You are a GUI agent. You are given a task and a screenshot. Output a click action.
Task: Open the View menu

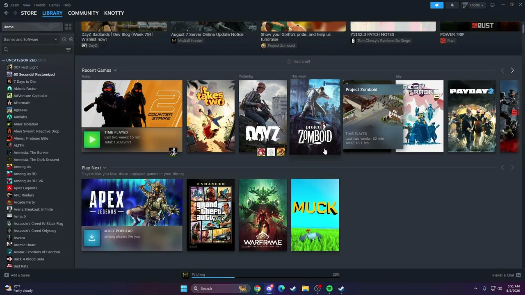pyautogui.click(x=27, y=5)
